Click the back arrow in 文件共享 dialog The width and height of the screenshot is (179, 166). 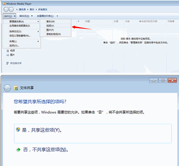point(7,88)
